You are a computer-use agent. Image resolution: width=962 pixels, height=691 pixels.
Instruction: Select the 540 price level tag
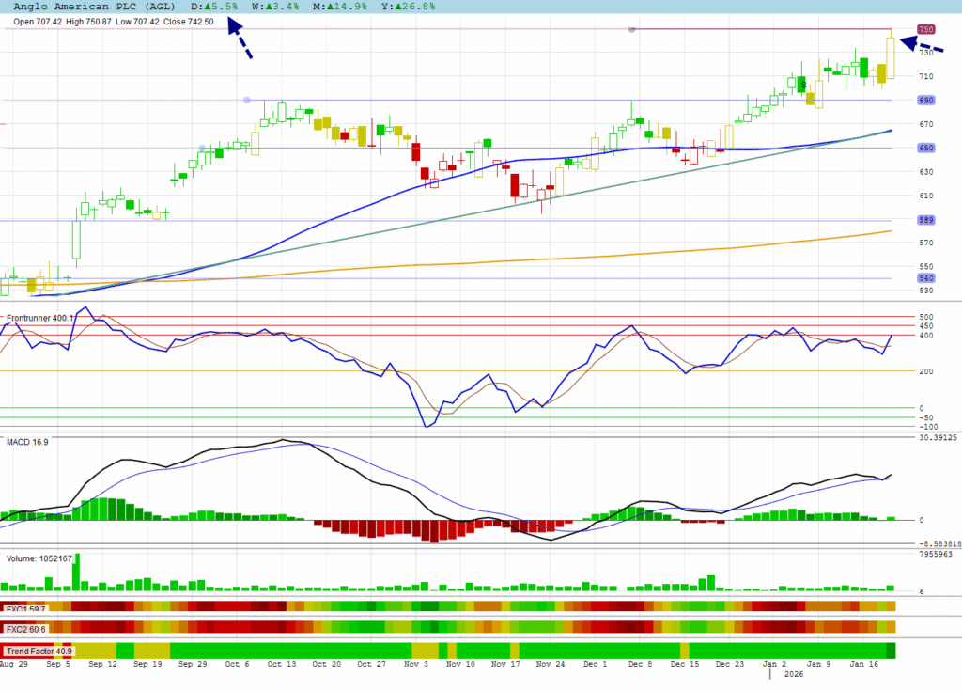(925, 278)
